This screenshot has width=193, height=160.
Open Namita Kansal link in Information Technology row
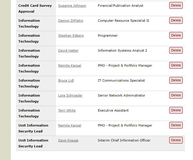70,65
